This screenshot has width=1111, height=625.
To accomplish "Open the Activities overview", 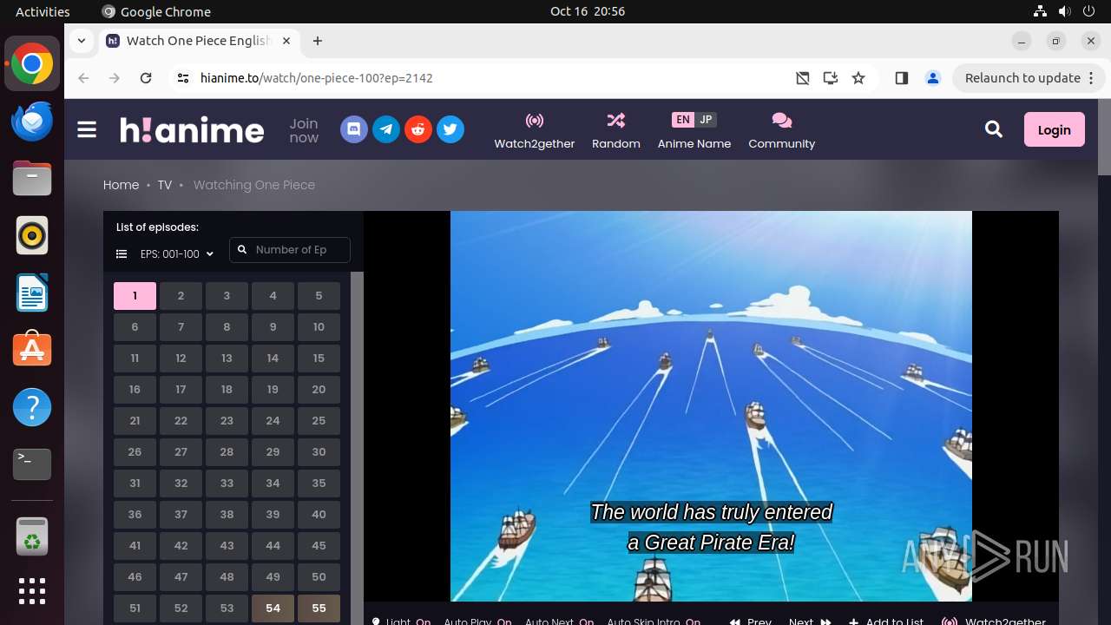I will pos(43,11).
